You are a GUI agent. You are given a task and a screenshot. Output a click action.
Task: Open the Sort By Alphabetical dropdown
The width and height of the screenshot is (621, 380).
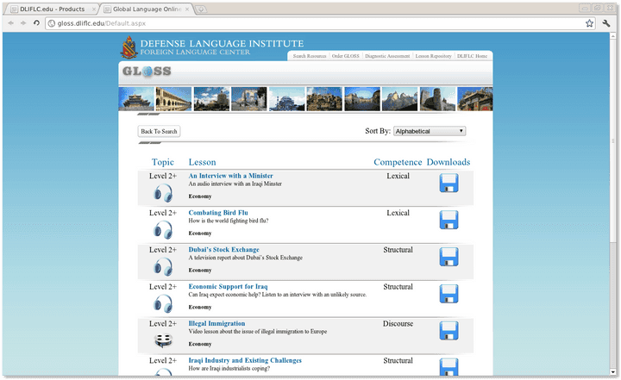click(x=430, y=131)
